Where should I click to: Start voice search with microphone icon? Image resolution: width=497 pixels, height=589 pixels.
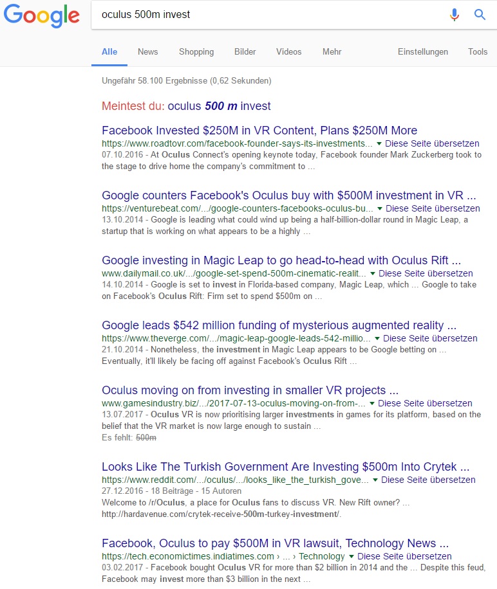pyautogui.click(x=454, y=15)
